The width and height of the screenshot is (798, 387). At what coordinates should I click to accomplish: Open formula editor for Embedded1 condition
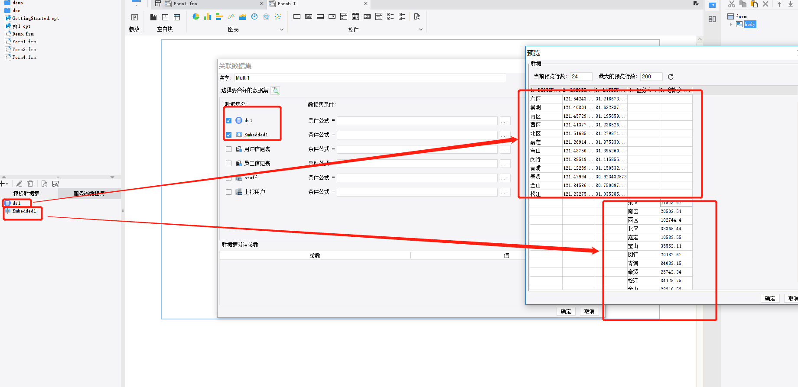(x=505, y=135)
